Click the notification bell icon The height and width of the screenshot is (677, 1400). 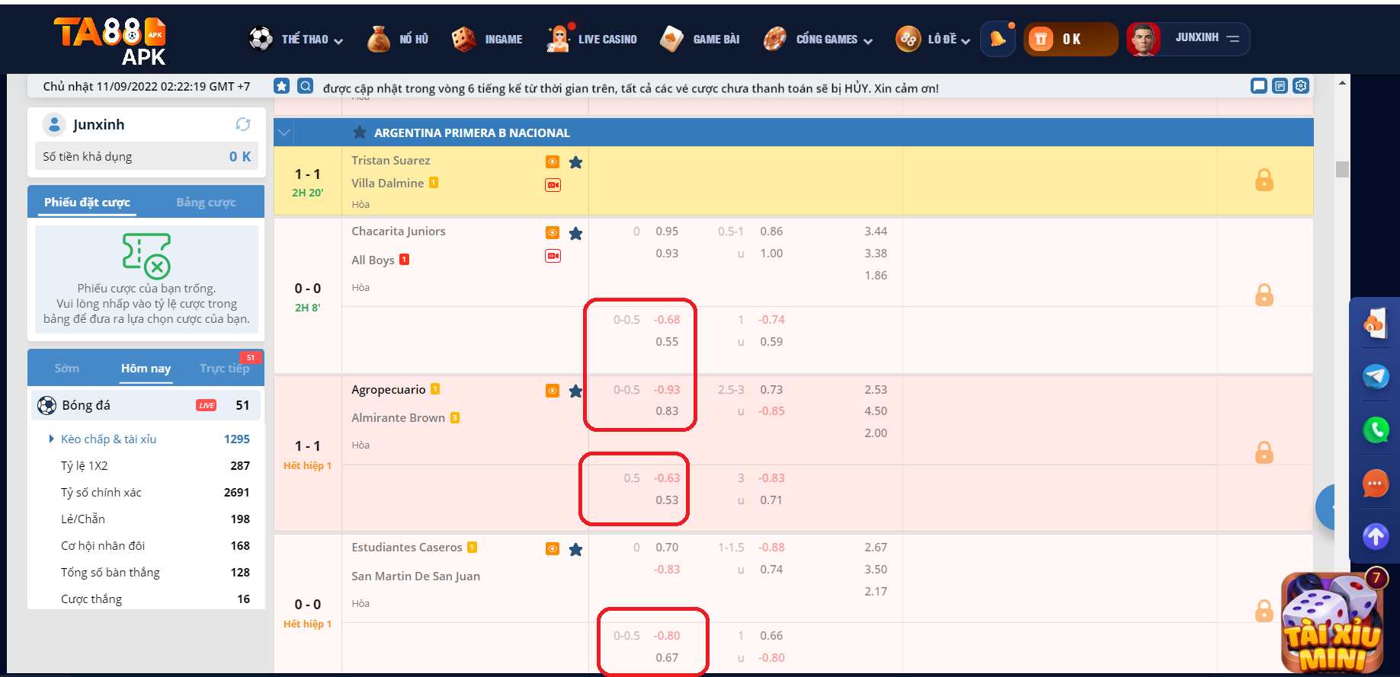click(x=998, y=39)
